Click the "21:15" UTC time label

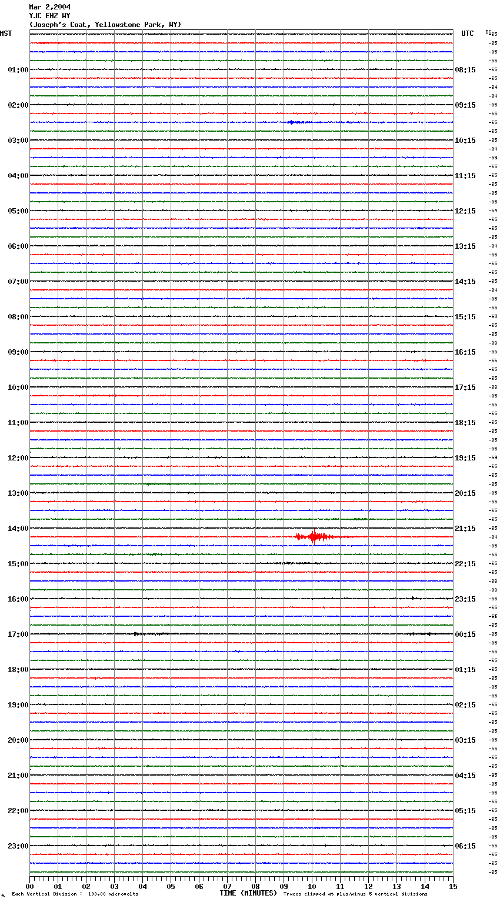[x=465, y=529]
